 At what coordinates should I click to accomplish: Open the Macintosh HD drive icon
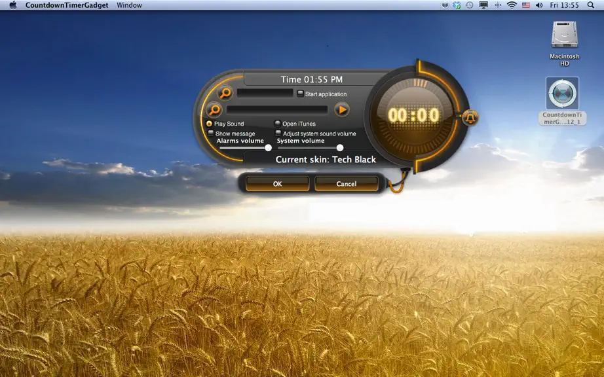coord(564,35)
